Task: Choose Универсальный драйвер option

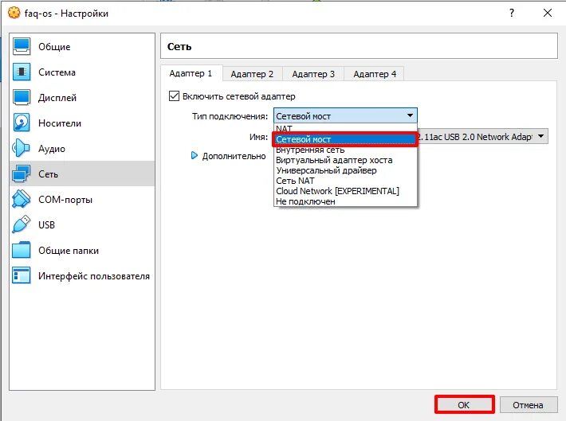Action: click(x=345, y=170)
